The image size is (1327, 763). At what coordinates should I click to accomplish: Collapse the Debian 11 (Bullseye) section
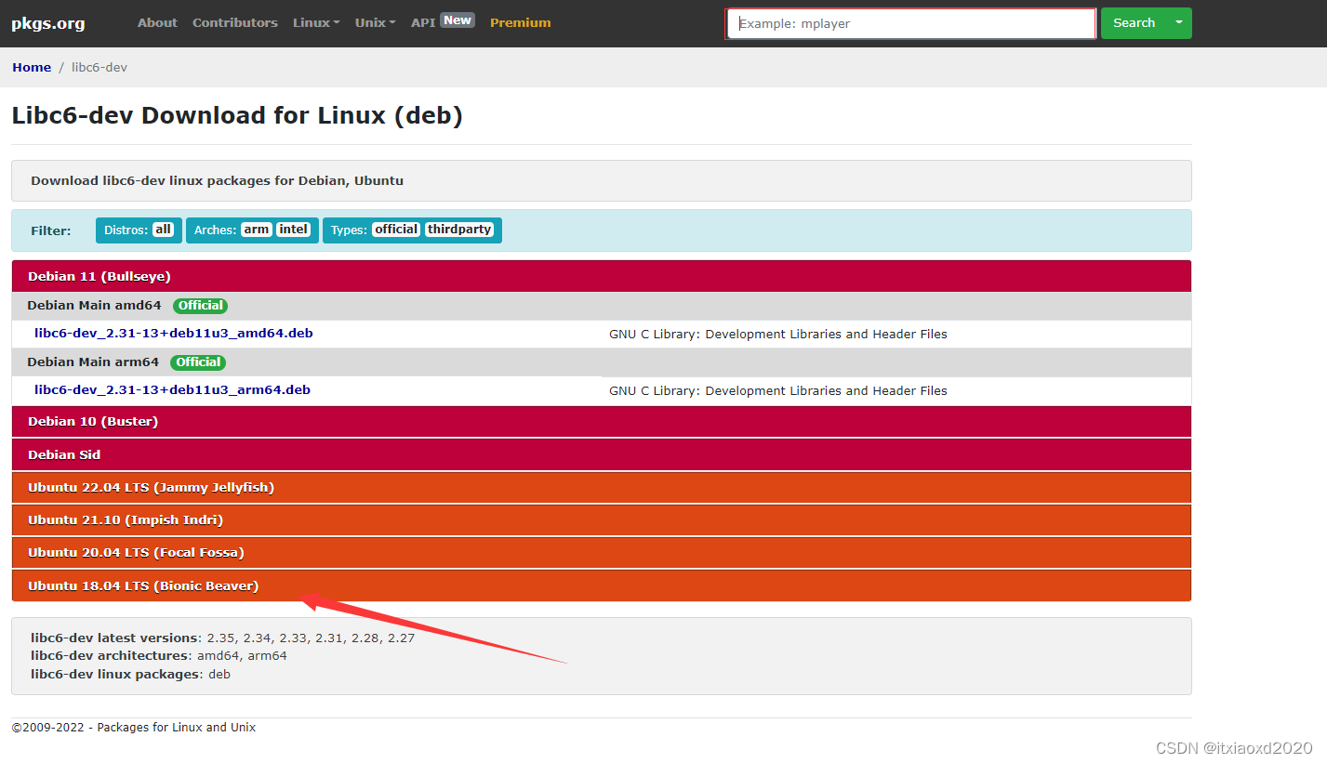click(602, 276)
